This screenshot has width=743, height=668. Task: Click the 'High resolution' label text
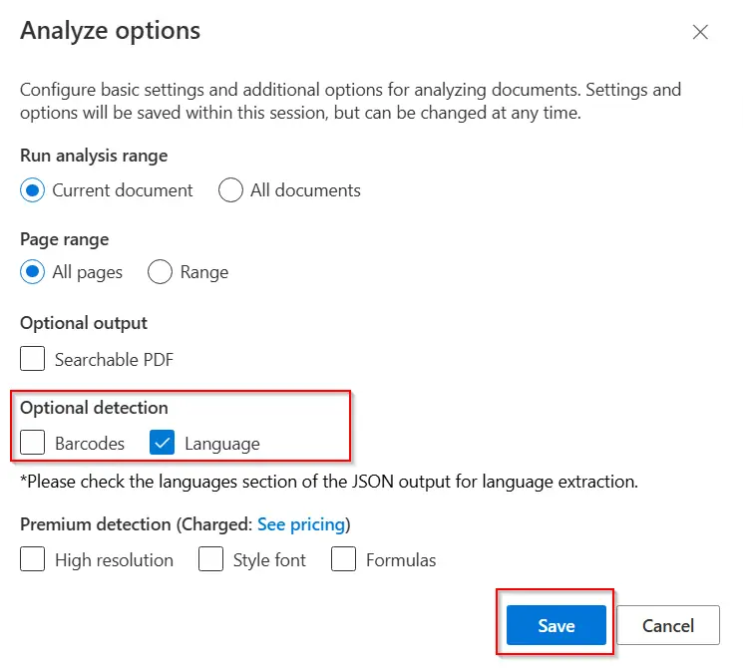point(114,560)
